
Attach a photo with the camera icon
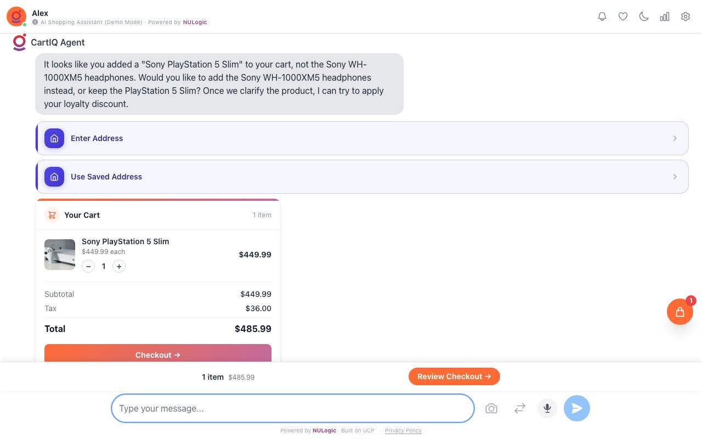click(x=491, y=408)
